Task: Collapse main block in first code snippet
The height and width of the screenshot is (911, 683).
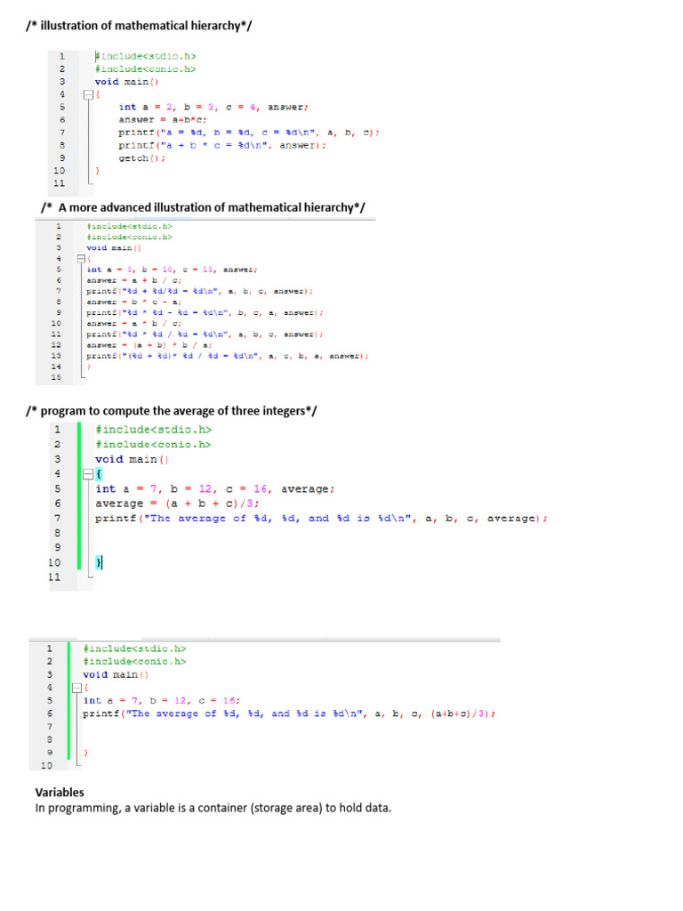Action: pos(88,94)
